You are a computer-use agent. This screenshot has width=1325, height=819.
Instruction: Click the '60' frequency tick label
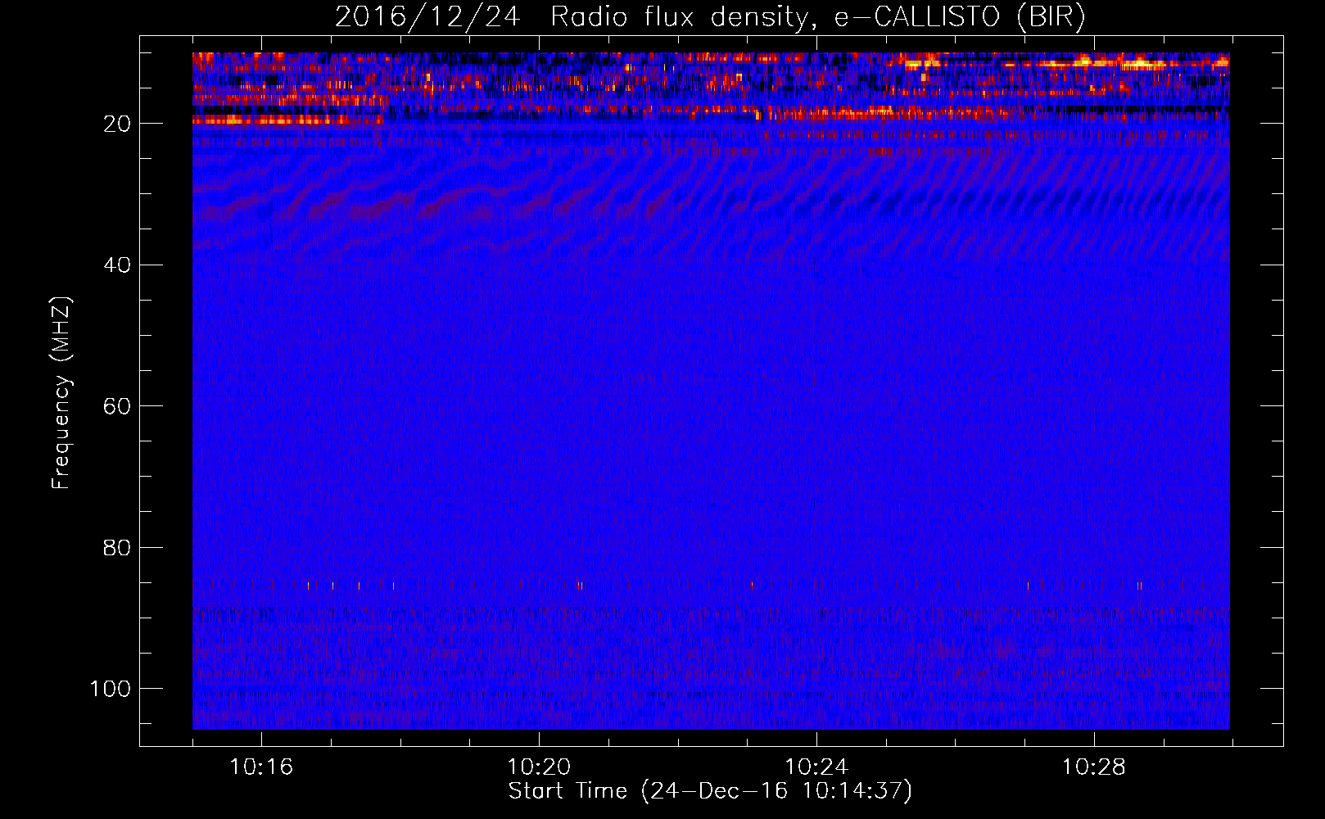[x=117, y=406]
